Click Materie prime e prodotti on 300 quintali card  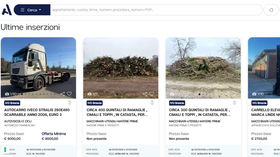pyautogui.click(x=185, y=126)
